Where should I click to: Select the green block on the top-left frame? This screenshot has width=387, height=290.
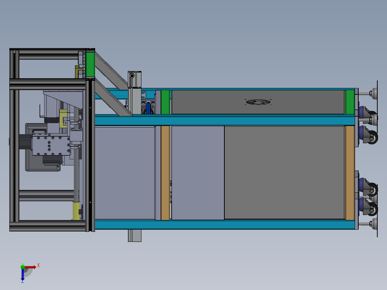click(90, 64)
